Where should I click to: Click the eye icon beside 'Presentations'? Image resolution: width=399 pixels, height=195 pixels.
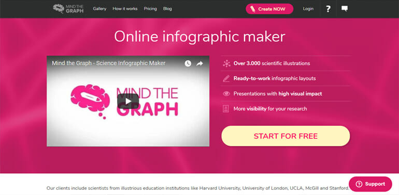226,94
